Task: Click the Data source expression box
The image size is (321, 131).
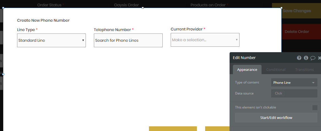Action: (x=294, y=93)
